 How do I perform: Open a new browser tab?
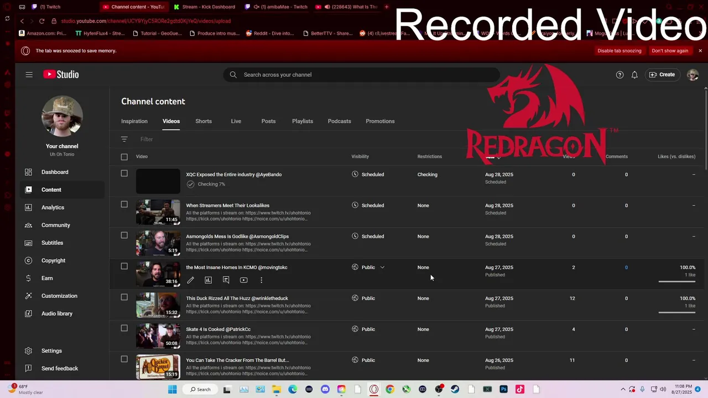pyautogui.click(x=386, y=7)
